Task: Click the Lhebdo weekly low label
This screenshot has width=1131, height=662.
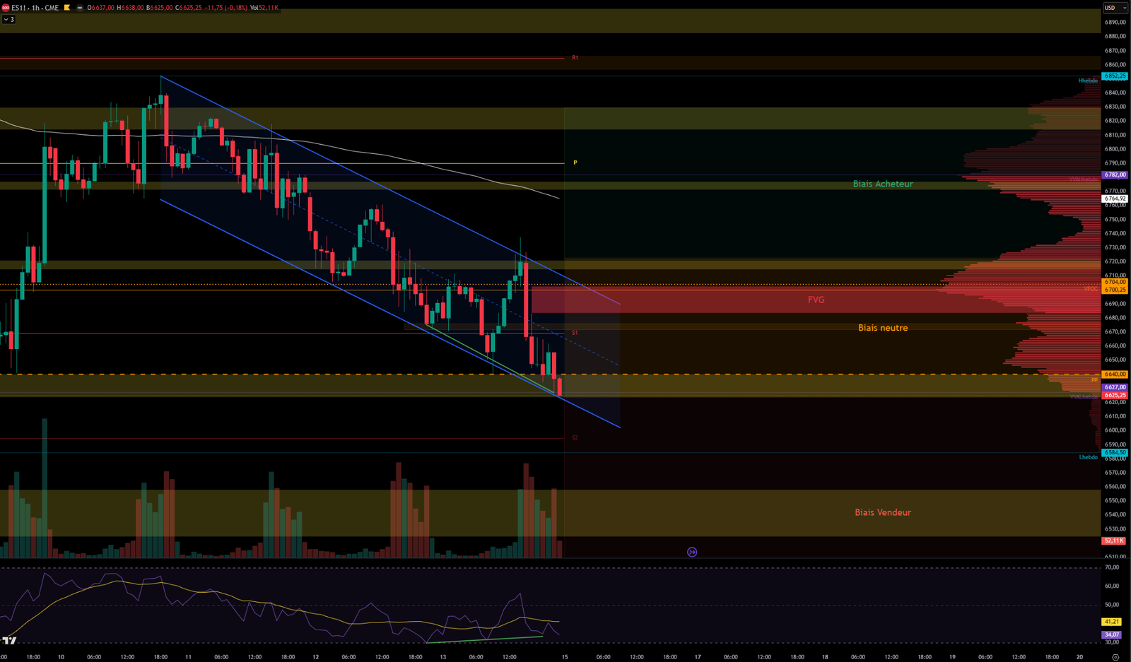Action: (x=1088, y=457)
